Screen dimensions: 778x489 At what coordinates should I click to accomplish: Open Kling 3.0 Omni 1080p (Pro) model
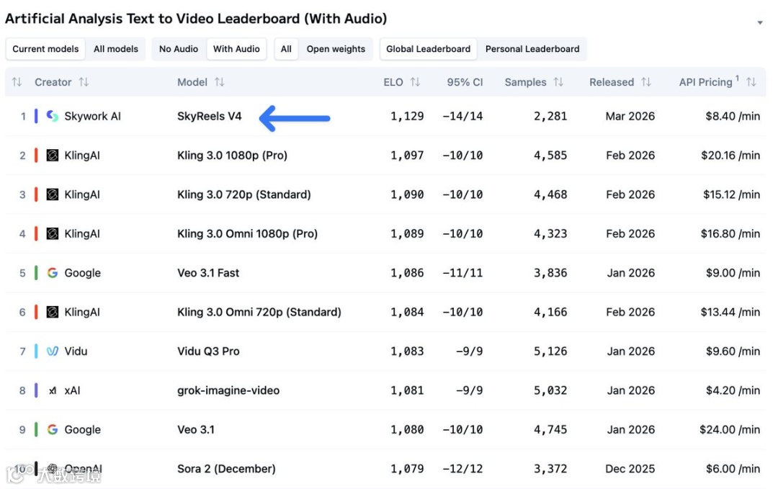pos(247,233)
